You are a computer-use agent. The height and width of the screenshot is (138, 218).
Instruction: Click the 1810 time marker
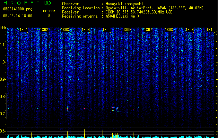pos(210,29)
